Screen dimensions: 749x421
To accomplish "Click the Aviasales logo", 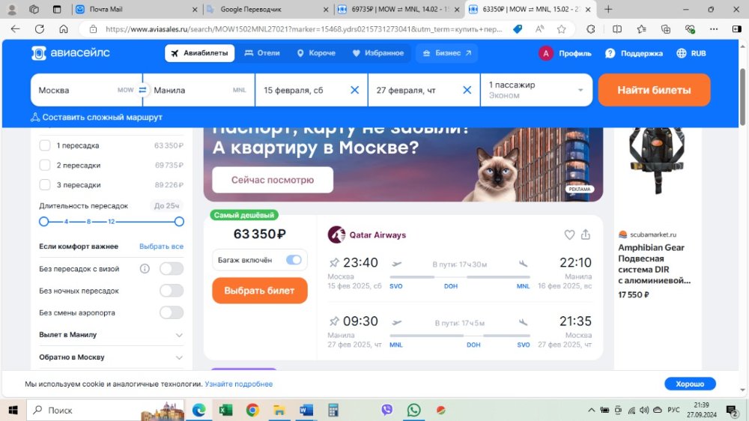I will [x=70, y=53].
